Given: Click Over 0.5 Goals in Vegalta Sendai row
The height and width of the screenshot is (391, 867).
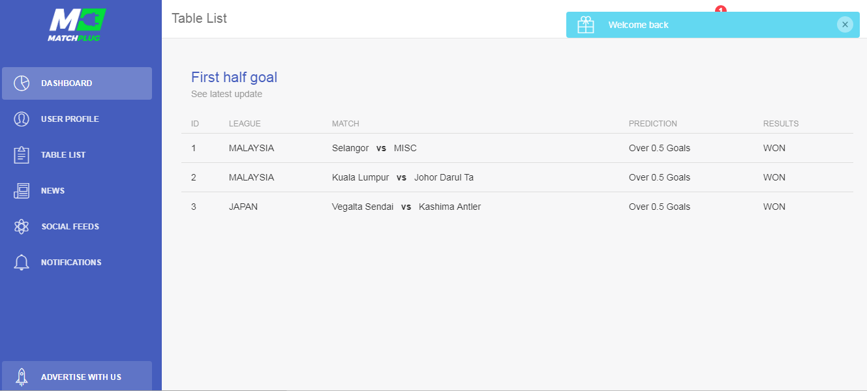Looking at the screenshot, I should [x=660, y=207].
